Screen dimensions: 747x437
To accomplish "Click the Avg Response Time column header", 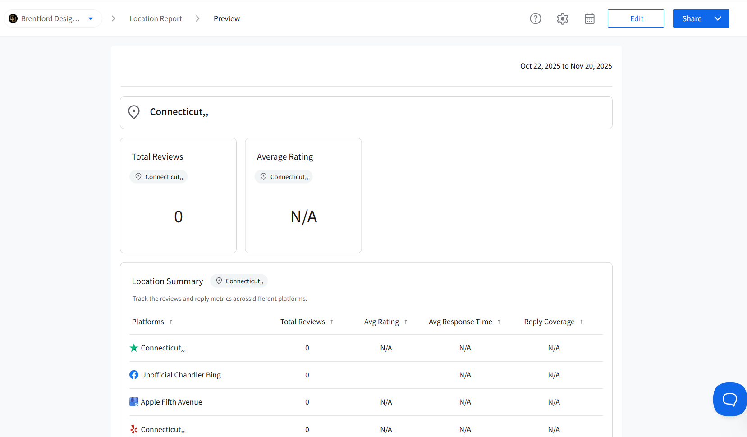I will [x=460, y=322].
